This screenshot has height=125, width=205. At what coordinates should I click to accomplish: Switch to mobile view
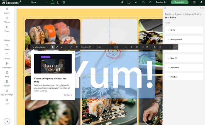64,2
